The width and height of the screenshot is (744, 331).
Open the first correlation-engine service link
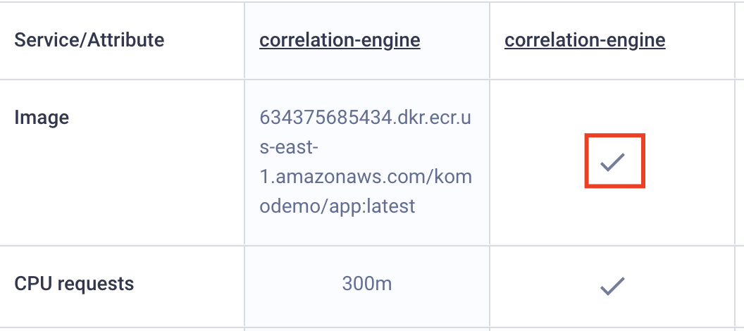pyautogui.click(x=340, y=40)
